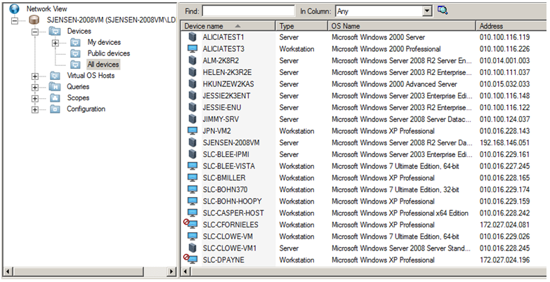Select the JESSIE-ENU device row

[x=364, y=107]
